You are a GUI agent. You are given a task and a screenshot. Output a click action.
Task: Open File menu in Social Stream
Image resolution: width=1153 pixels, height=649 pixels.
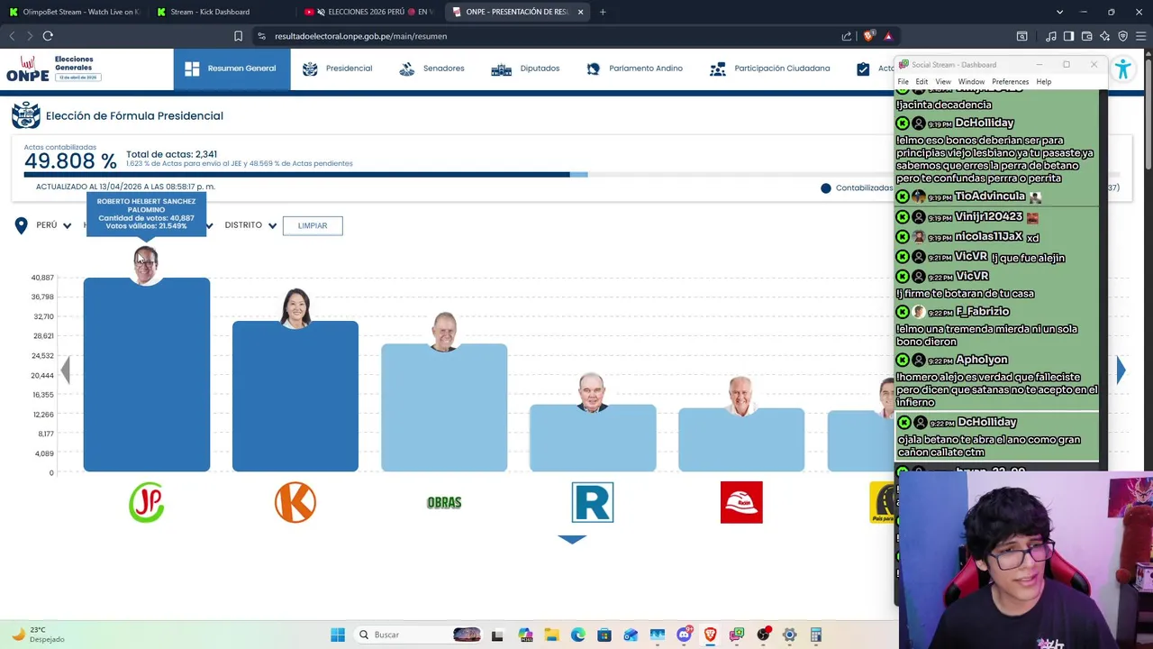903,82
